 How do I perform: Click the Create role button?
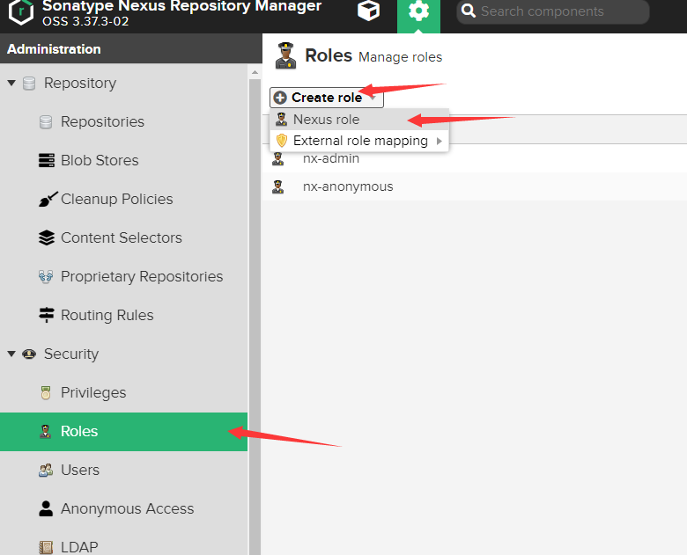point(327,97)
